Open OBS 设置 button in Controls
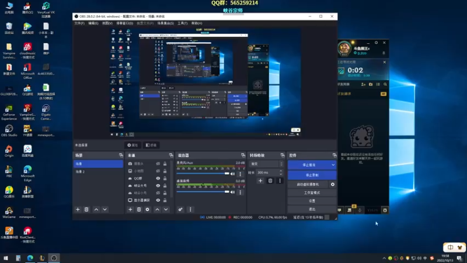467x263 pixels. click(312, 200)
